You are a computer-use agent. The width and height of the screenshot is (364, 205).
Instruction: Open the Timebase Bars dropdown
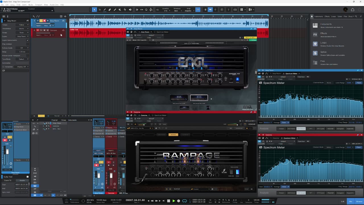pyautogui.click(x=177, y=11)
